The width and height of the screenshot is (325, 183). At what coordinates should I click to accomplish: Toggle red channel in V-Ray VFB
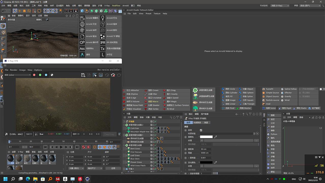(x=34, y=75)
